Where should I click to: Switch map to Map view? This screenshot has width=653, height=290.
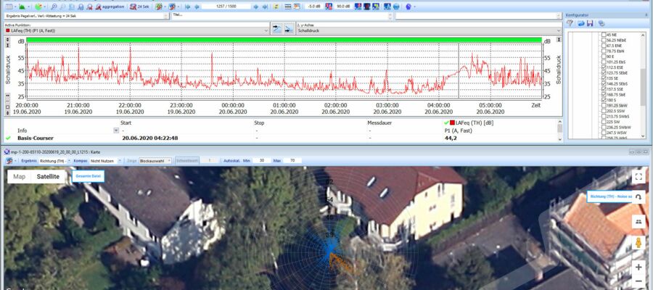(x=19, y=176)
